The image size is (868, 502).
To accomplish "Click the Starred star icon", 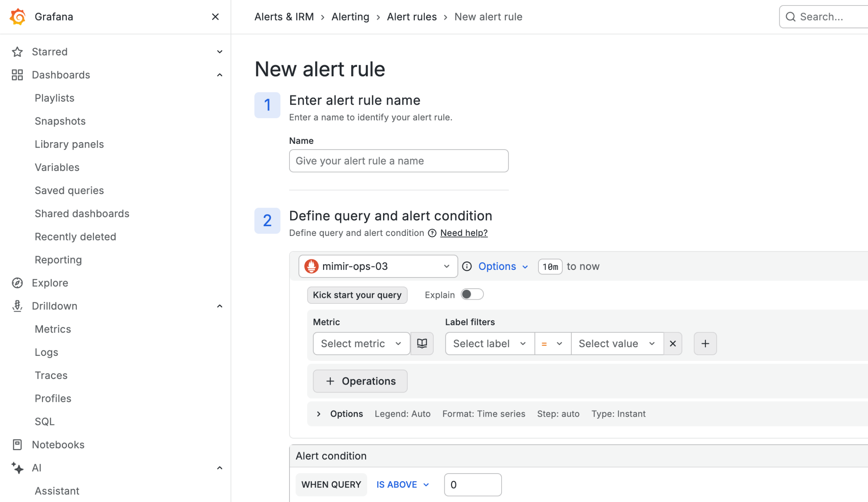I will [x=17, y=52].
